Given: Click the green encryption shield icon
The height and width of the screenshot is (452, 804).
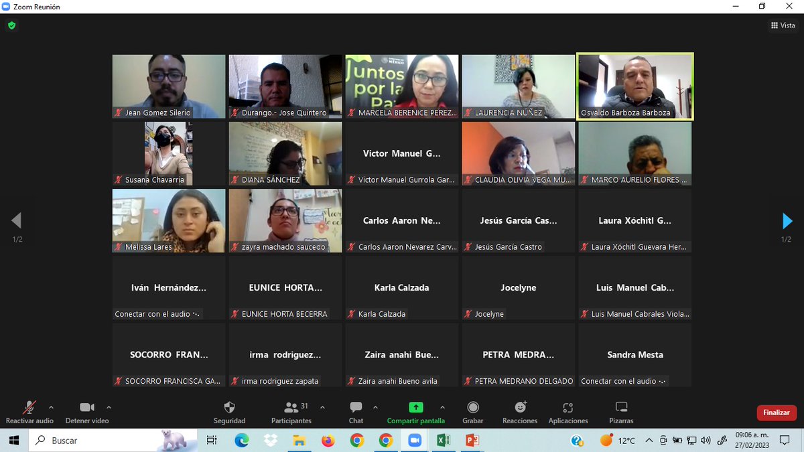Looking at the screenshot, I should click(11, 25).
